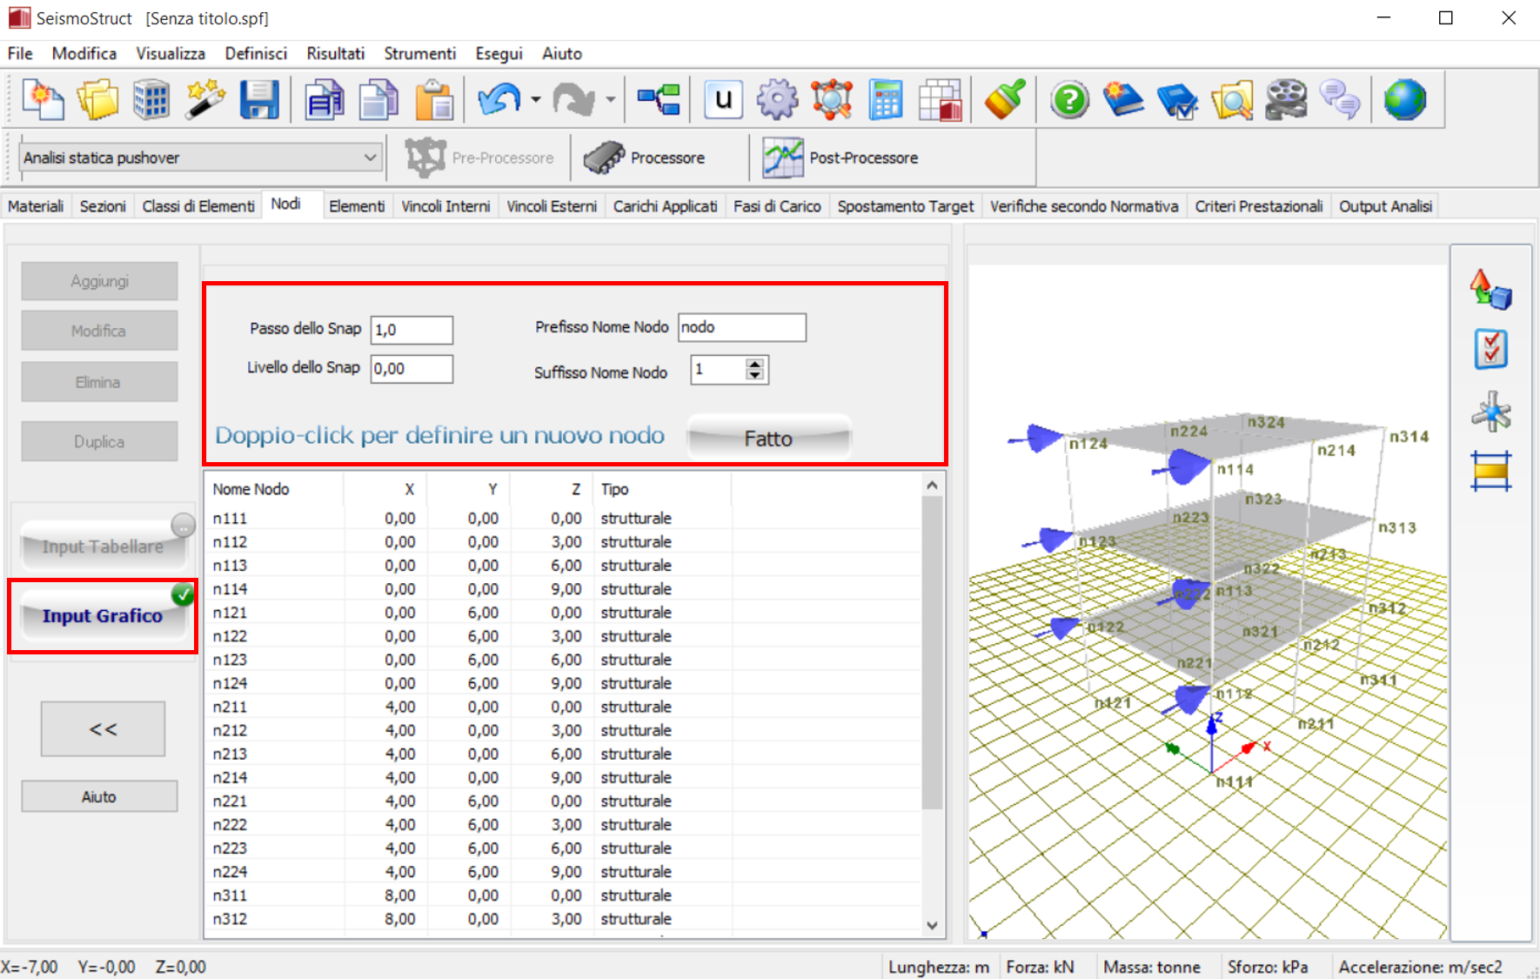1540x979 pixels.
Task: Open the Definisci menu
Action: [x=256, y=53]
